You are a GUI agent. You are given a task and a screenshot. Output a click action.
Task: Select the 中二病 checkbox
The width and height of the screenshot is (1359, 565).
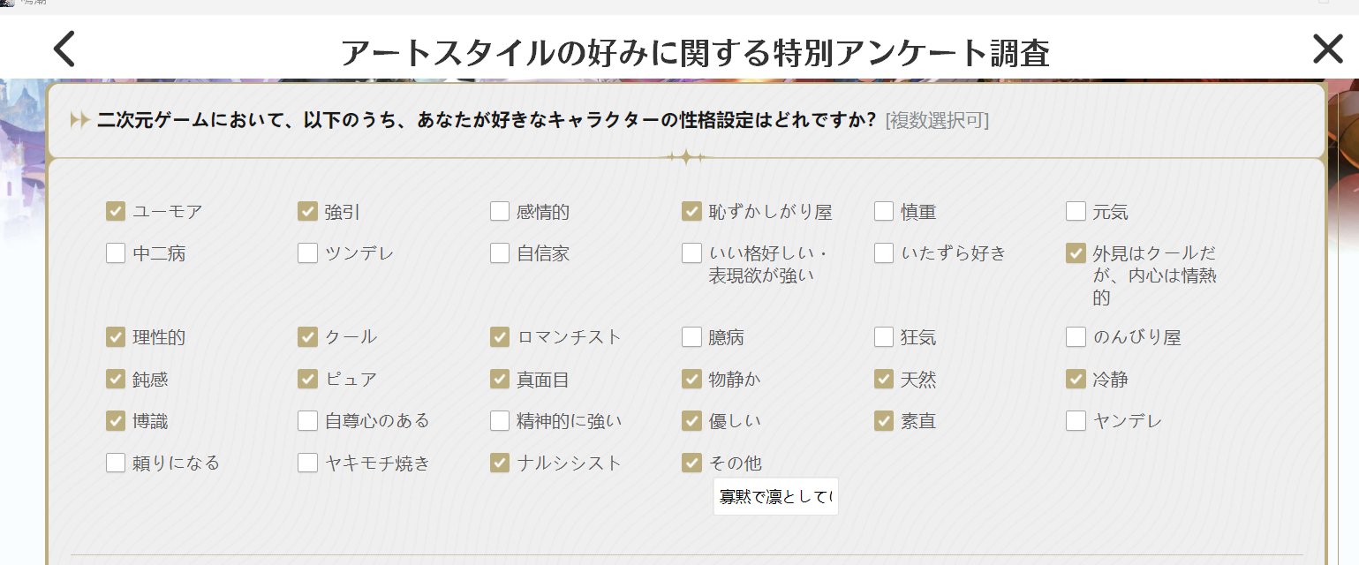[x=116, y=253]
